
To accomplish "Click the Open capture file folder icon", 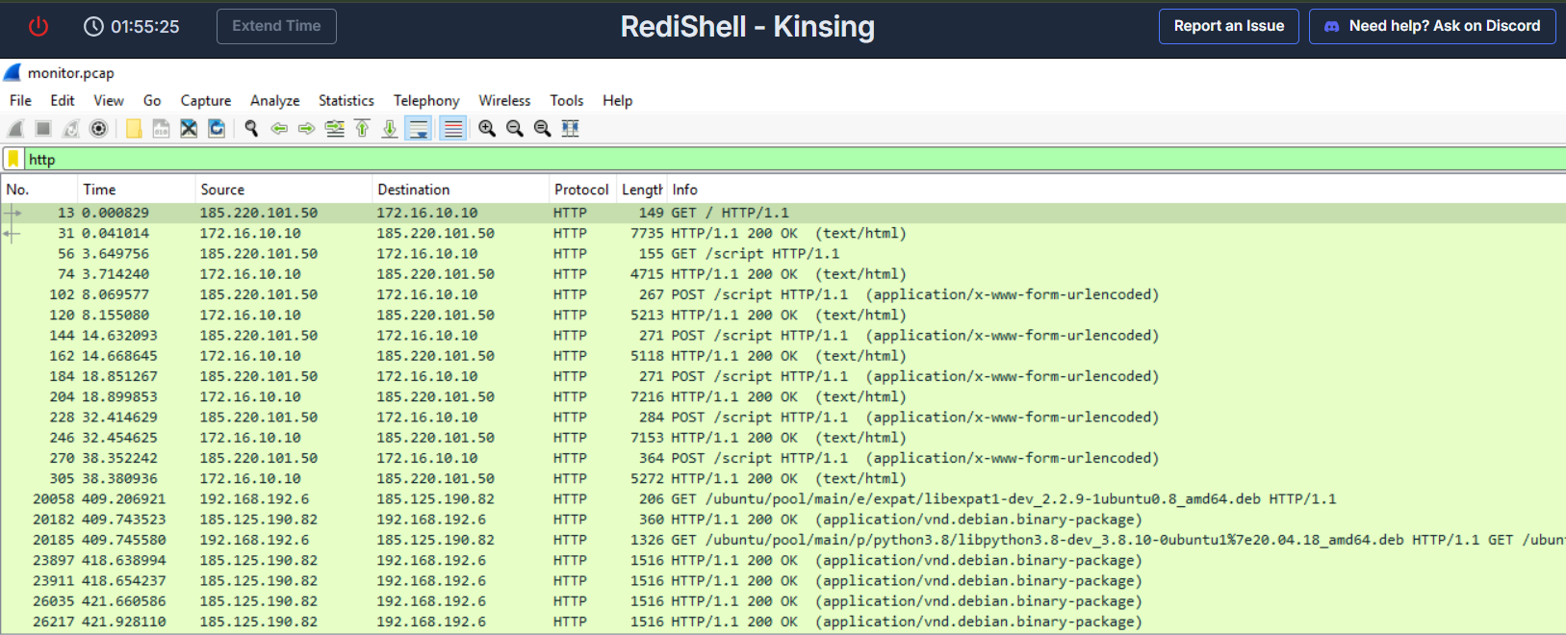I will pyautogui.click(x=134, y=128).
